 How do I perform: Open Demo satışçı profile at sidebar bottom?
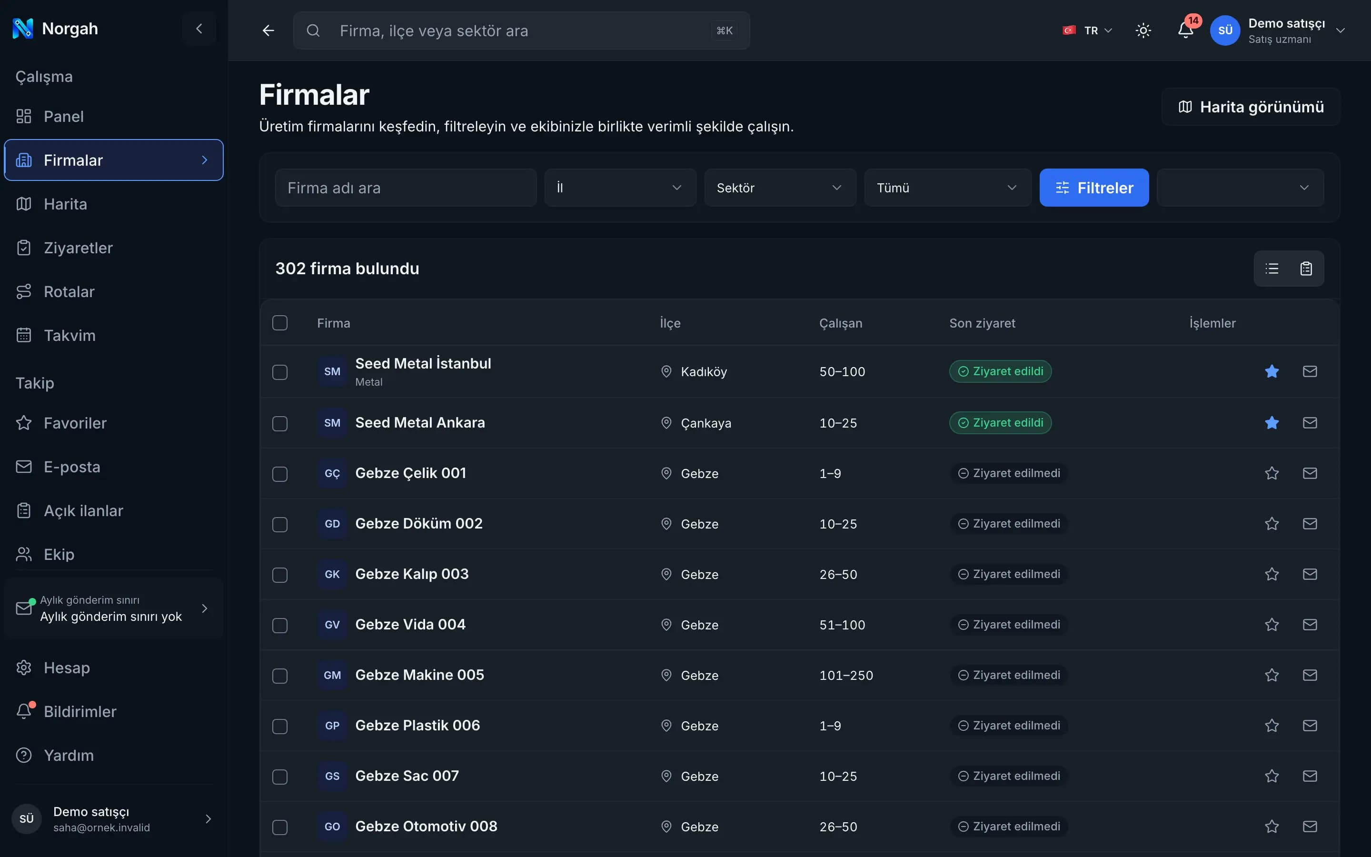[x=114, y=819]
